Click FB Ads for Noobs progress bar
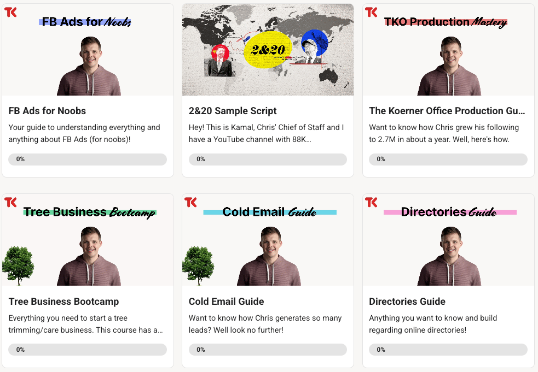 pyautogui.click(x=88, y=160)
